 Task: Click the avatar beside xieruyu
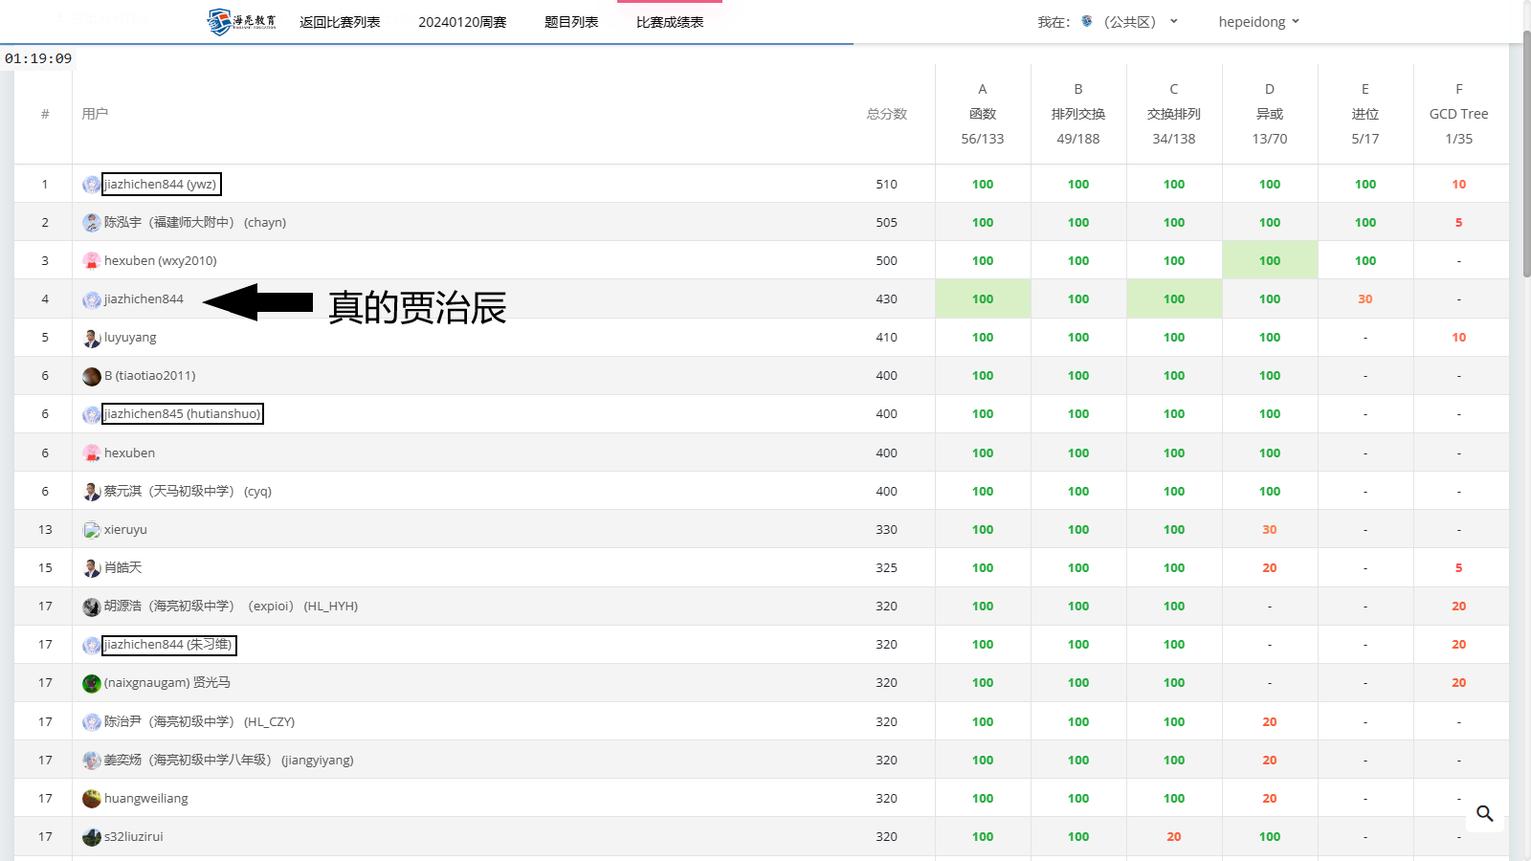click(x=92, y=530)
